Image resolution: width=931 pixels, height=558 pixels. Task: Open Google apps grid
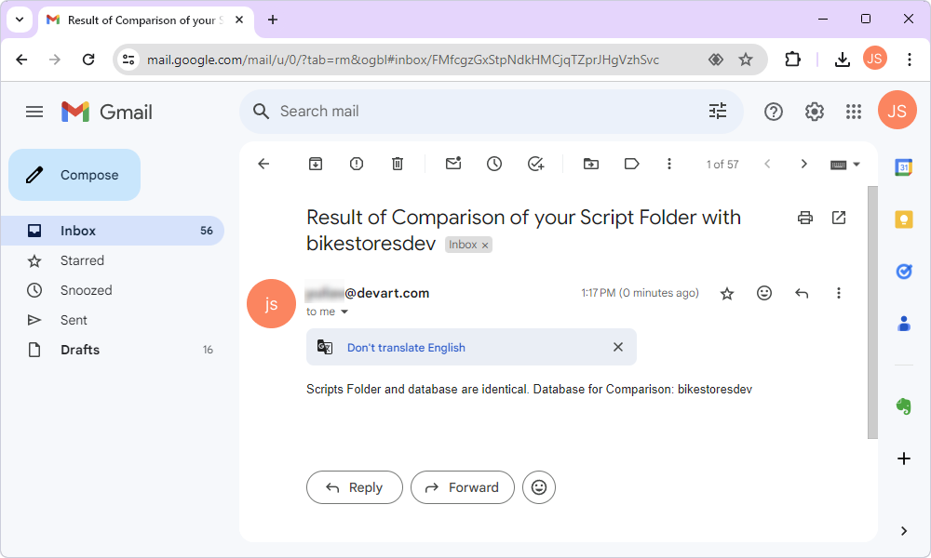pyautogui.click(x=853, y=112)
